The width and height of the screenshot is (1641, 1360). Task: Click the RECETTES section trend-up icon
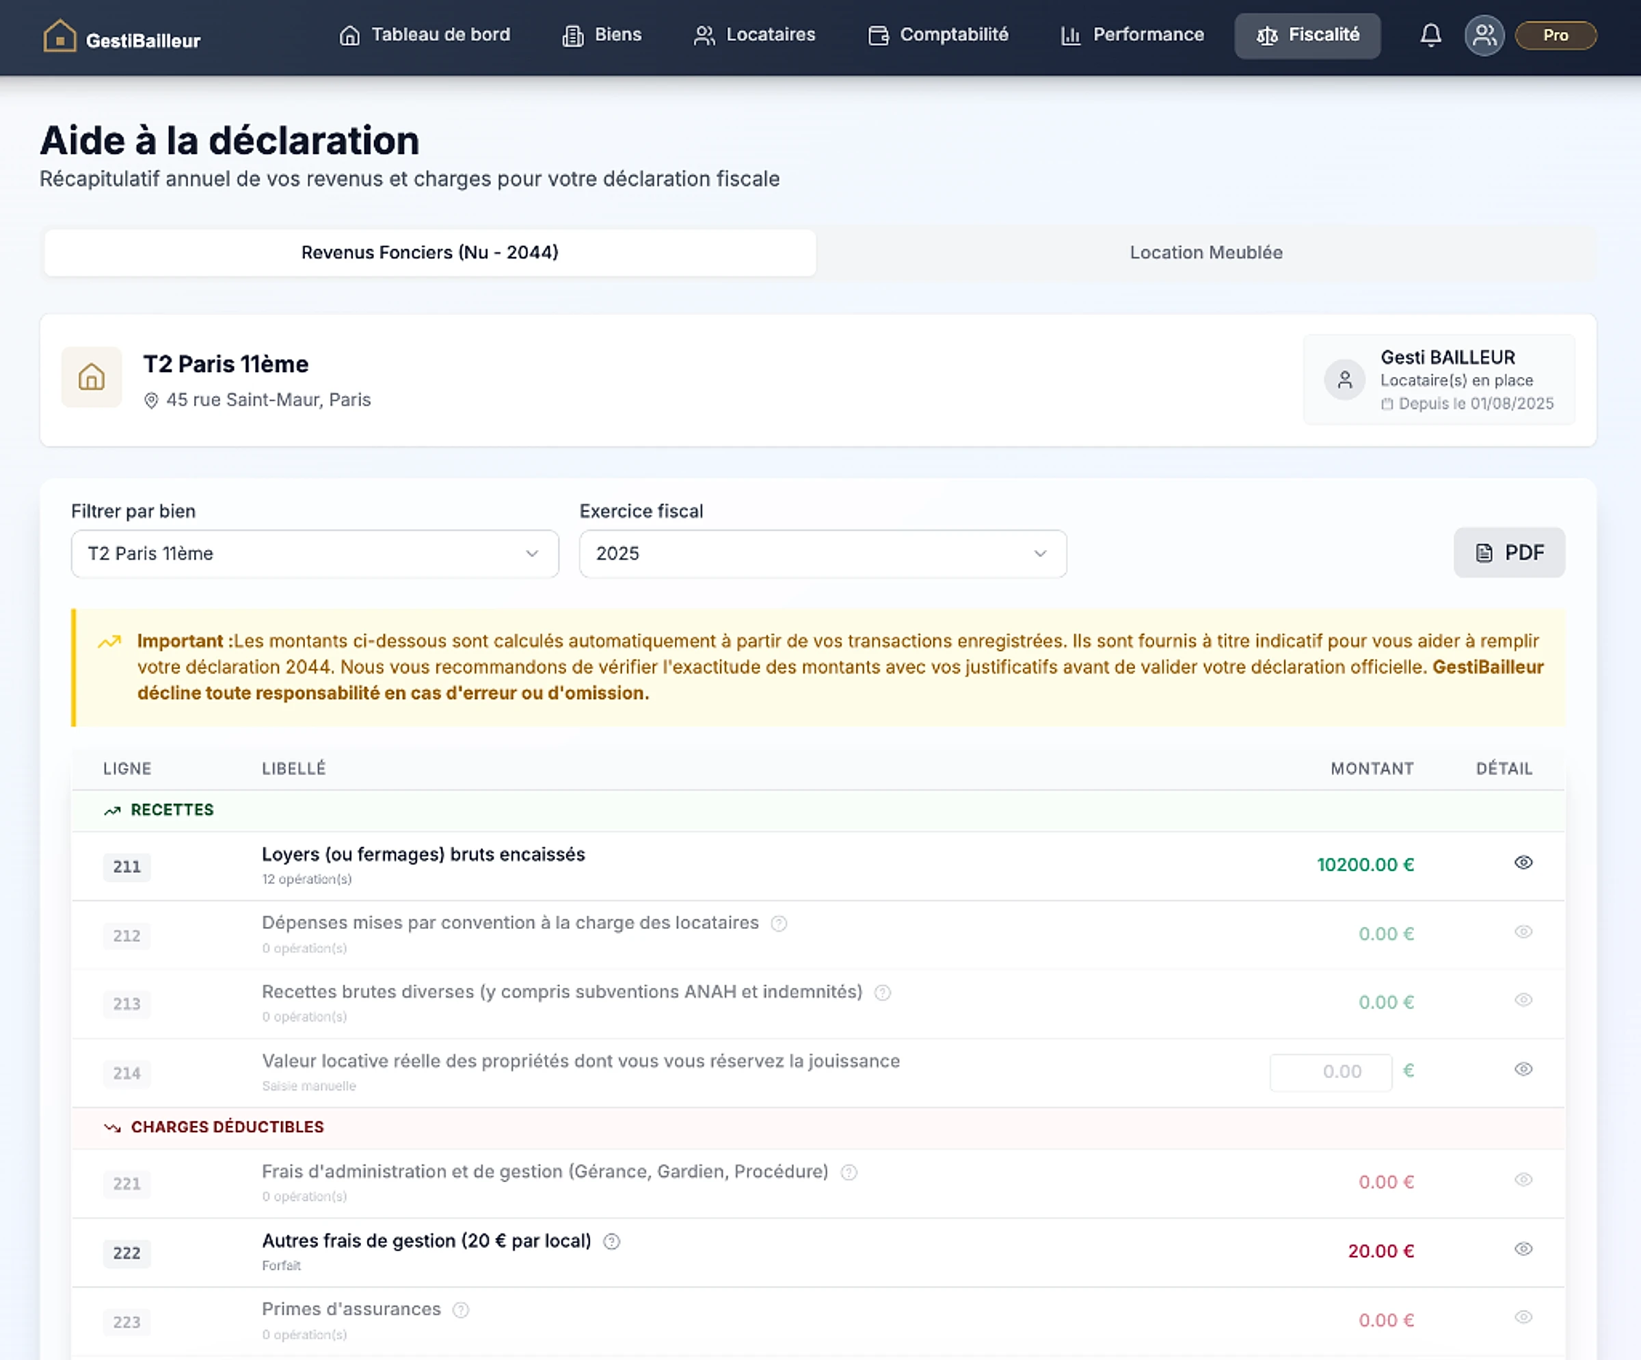[113, 811]
